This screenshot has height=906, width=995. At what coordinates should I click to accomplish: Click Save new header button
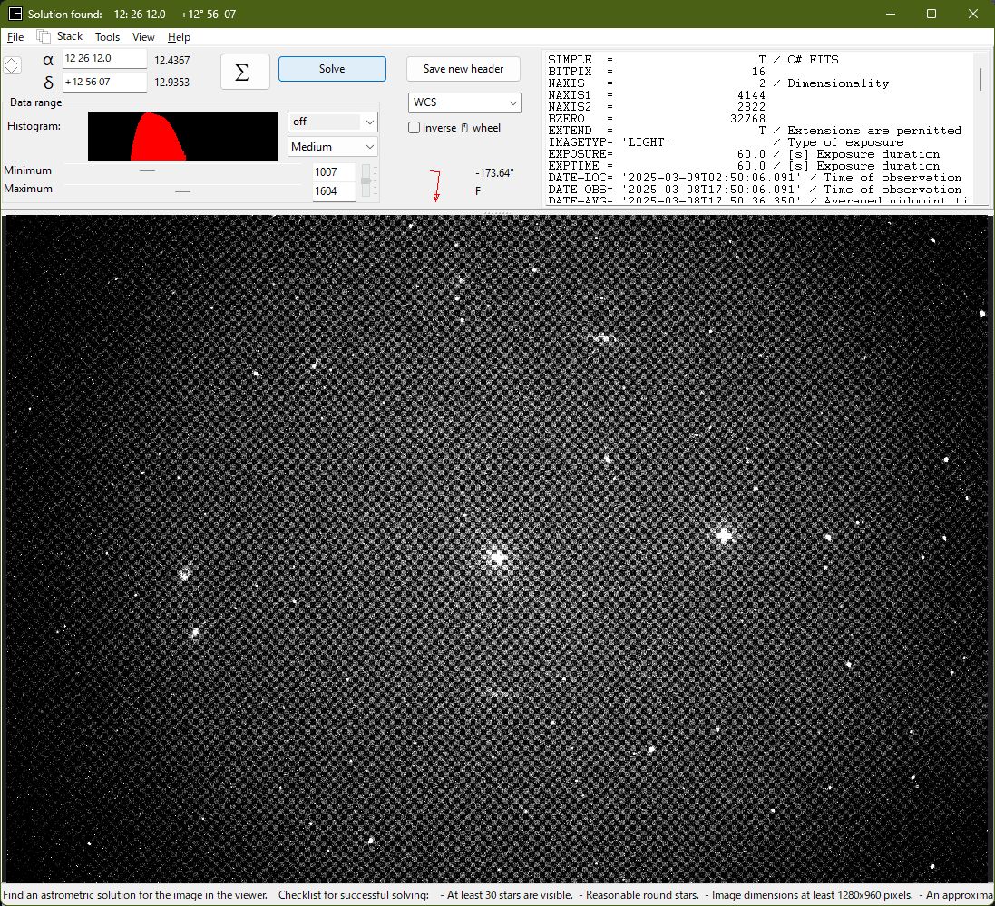(463, 69)
